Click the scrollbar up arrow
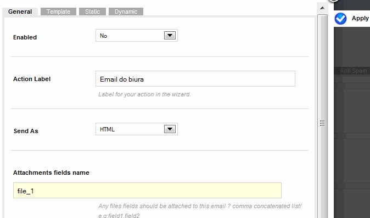The image size is (370, 218). point(322,8)
